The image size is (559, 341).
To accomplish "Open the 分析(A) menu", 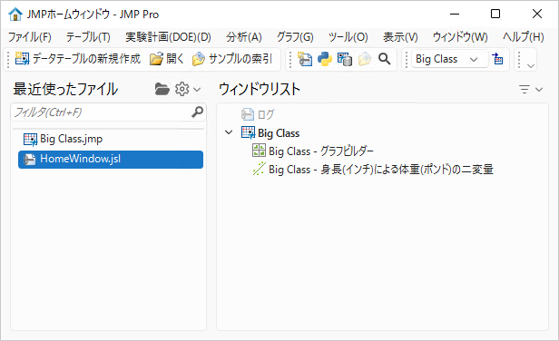I will [244, 36].
